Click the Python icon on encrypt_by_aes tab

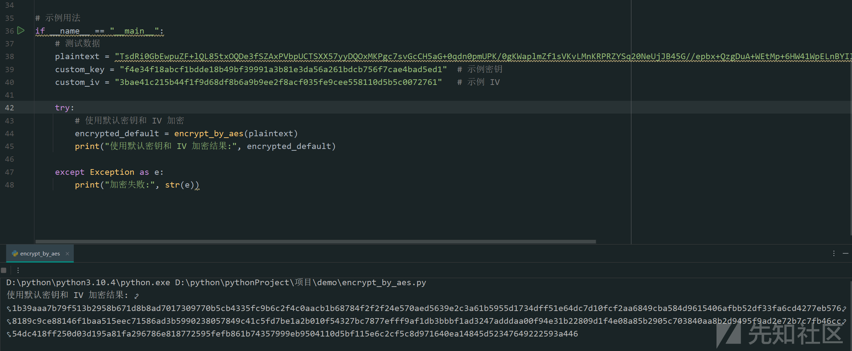point(15,253)
